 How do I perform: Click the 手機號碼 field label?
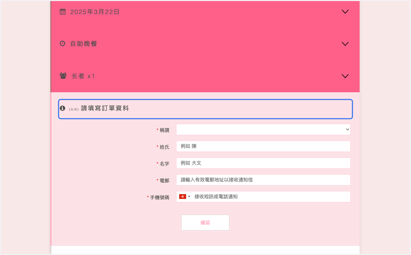[160, 197]
